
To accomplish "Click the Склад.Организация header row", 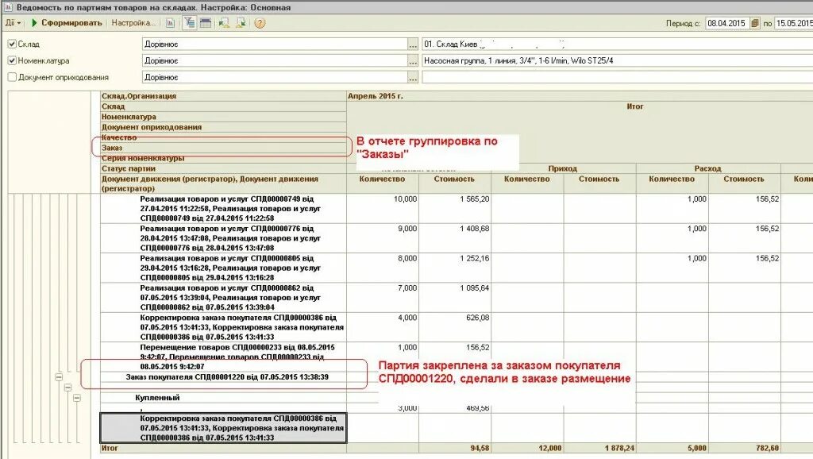I will (223, 96).
